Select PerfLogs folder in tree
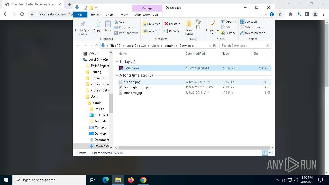Screen dimensions: 329x185 96,72
